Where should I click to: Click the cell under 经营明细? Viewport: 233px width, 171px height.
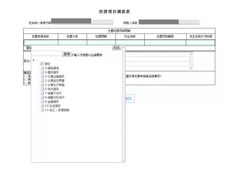pos(102,43)
